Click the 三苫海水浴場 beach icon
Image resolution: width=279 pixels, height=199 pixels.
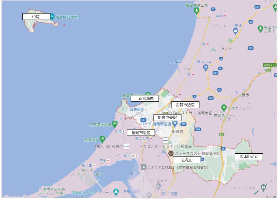[x=115, y=124]
